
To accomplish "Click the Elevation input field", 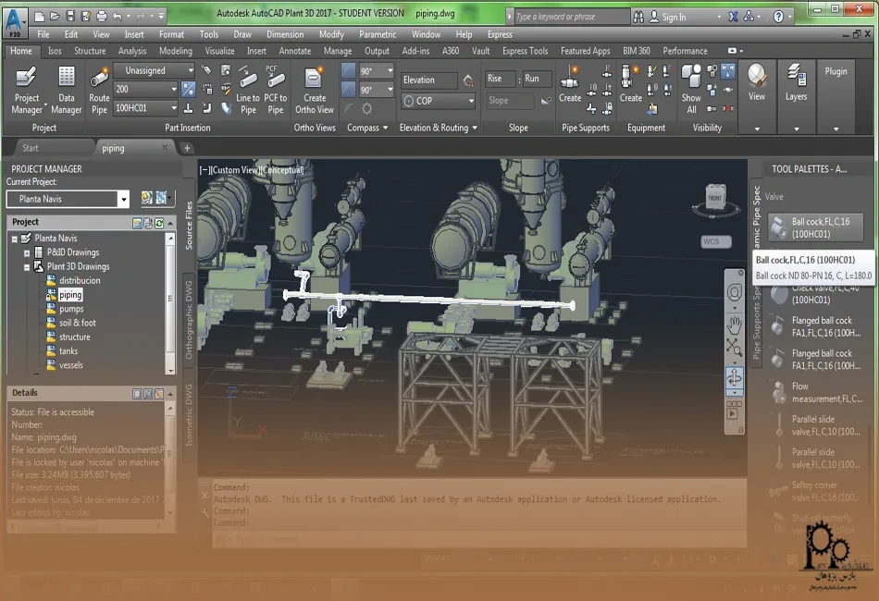I will tap(428, 80).
